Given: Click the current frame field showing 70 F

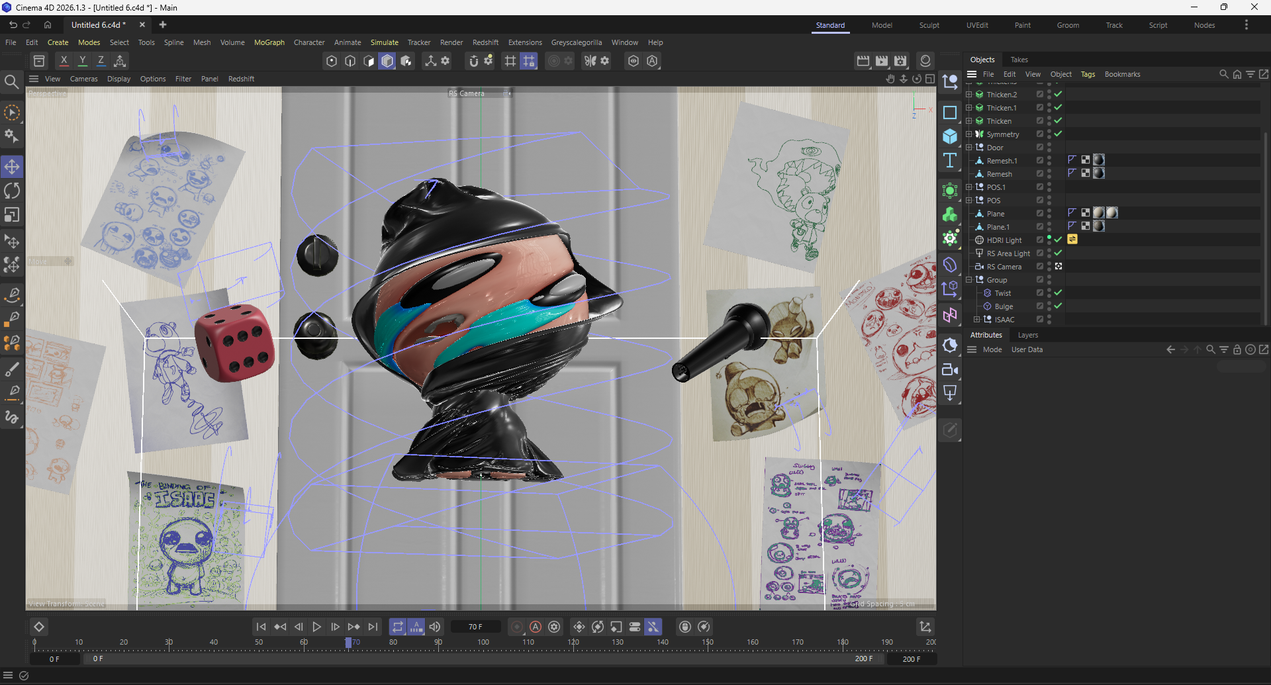Looking at the screenshot, I should pos(475,627).
